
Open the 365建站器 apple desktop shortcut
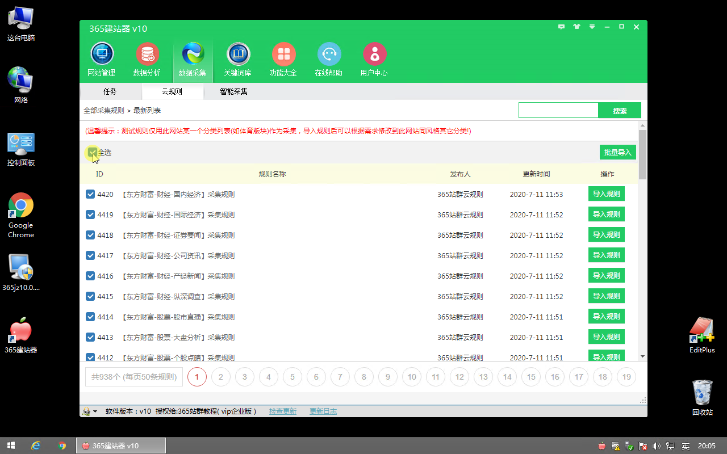pyautogui.click(x=21, y=336)
